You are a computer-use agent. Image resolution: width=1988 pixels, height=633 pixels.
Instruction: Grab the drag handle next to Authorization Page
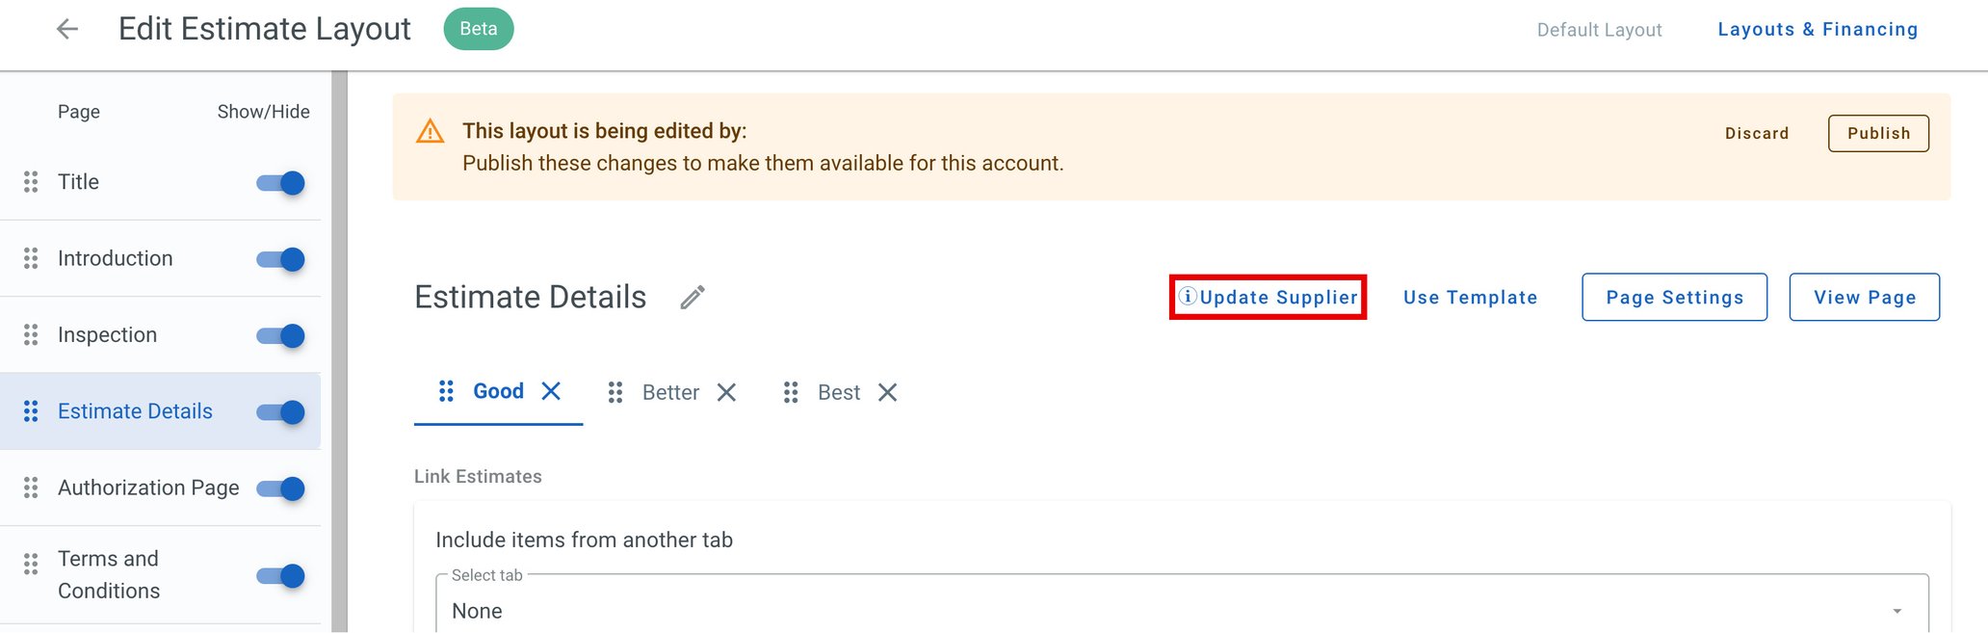point(29,488)
